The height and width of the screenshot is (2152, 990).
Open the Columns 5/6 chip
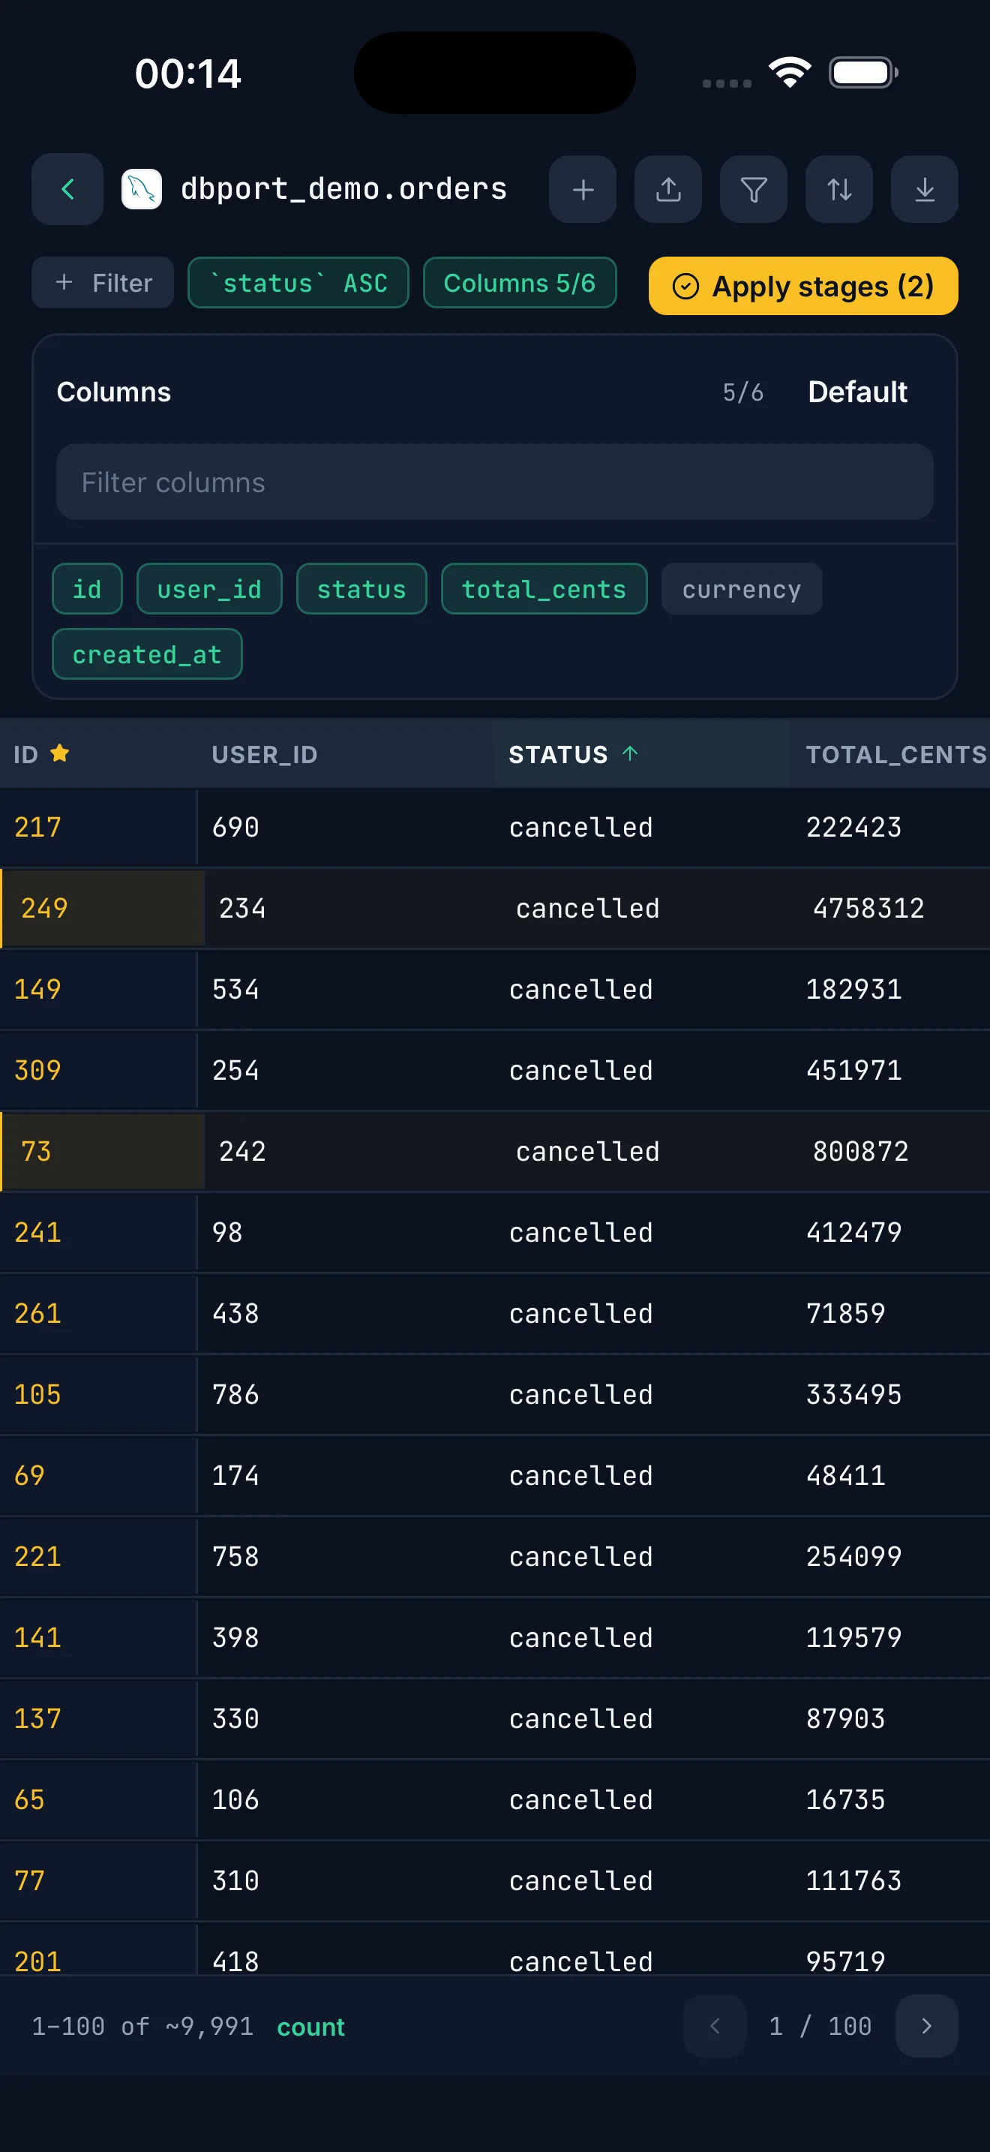point(520,283)
